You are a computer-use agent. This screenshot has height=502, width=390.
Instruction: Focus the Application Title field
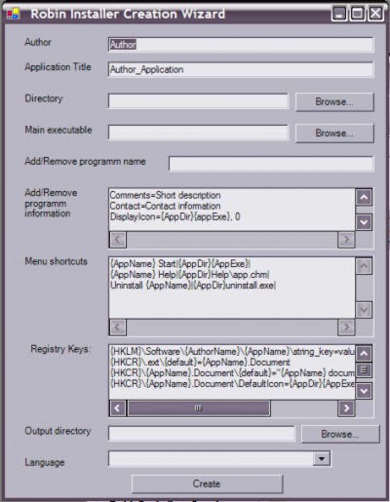point(241,69)
